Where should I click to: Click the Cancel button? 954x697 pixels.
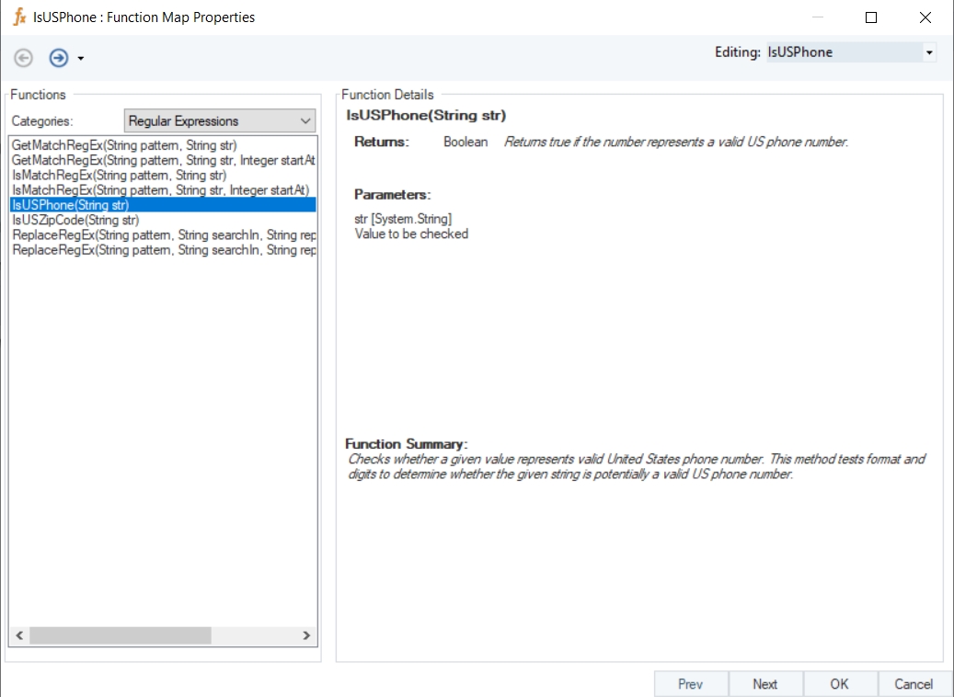click(914, 684)
